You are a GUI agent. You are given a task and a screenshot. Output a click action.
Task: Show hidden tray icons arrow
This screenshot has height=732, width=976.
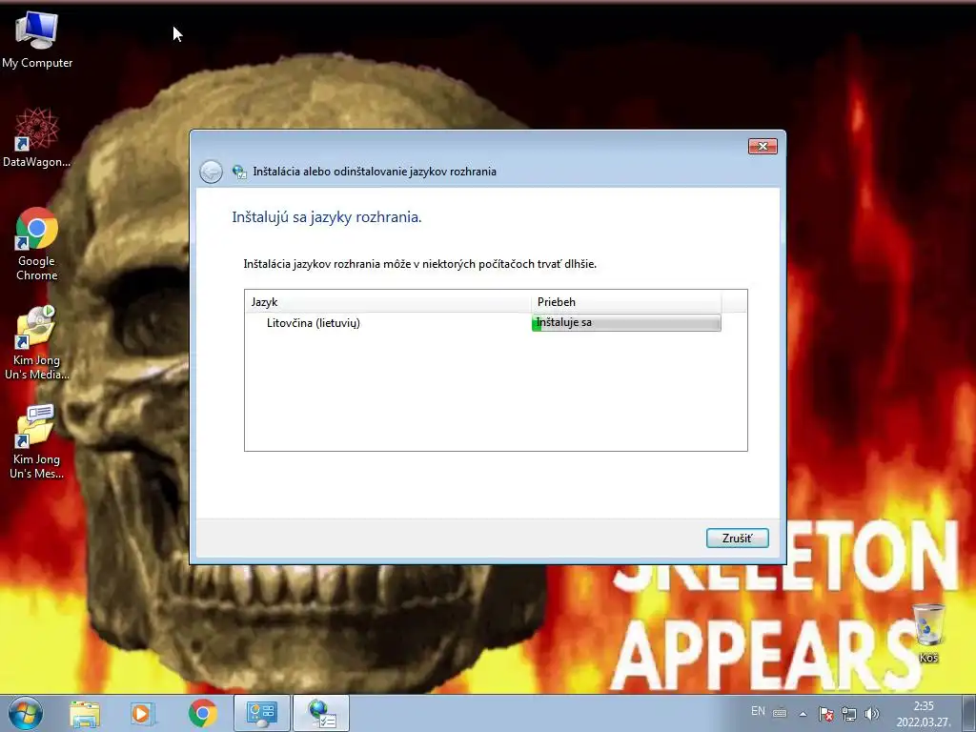803,714
